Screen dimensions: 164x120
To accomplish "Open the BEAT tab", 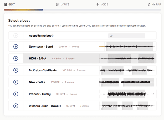I will point(9,4).
